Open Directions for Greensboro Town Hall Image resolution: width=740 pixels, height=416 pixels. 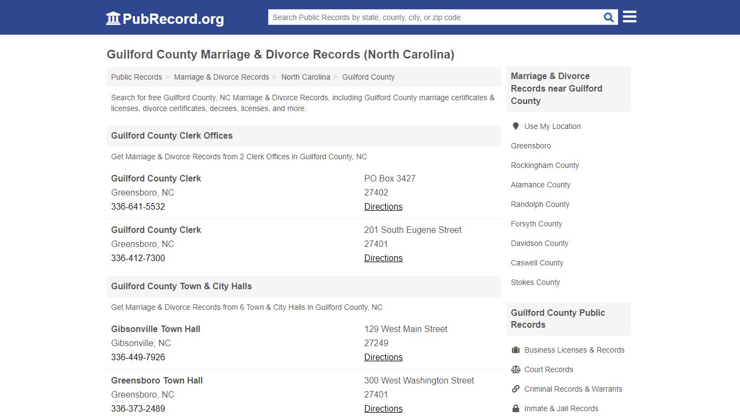(x=384, y=408)
